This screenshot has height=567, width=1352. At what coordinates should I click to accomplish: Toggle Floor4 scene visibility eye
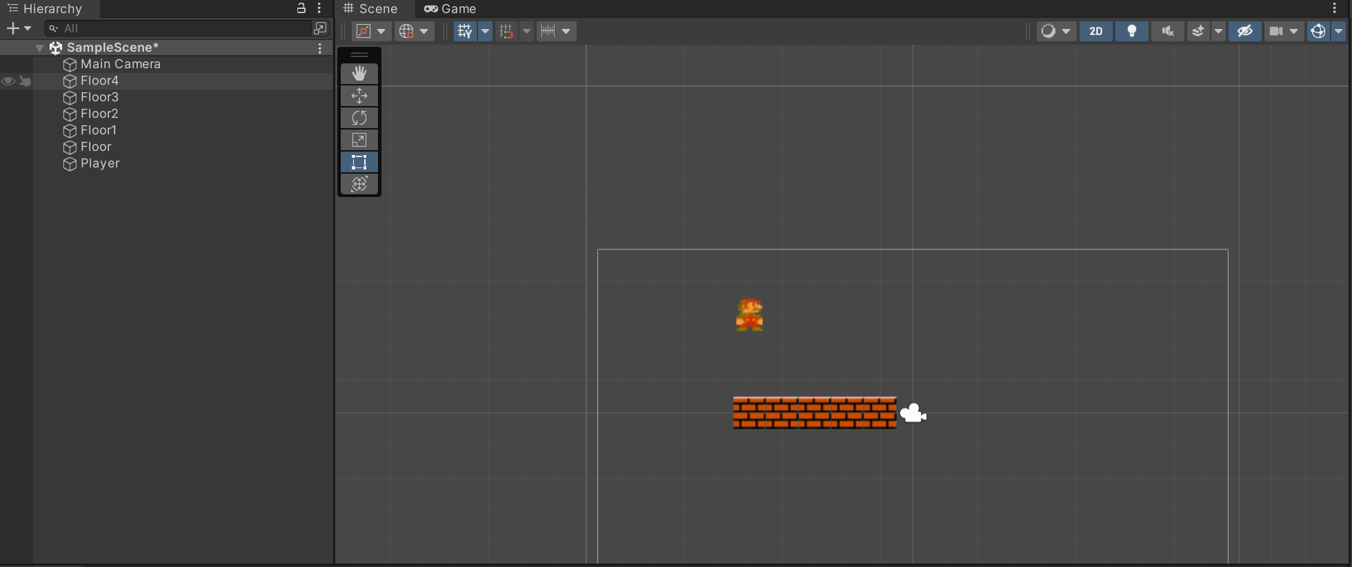click(8, 81)
